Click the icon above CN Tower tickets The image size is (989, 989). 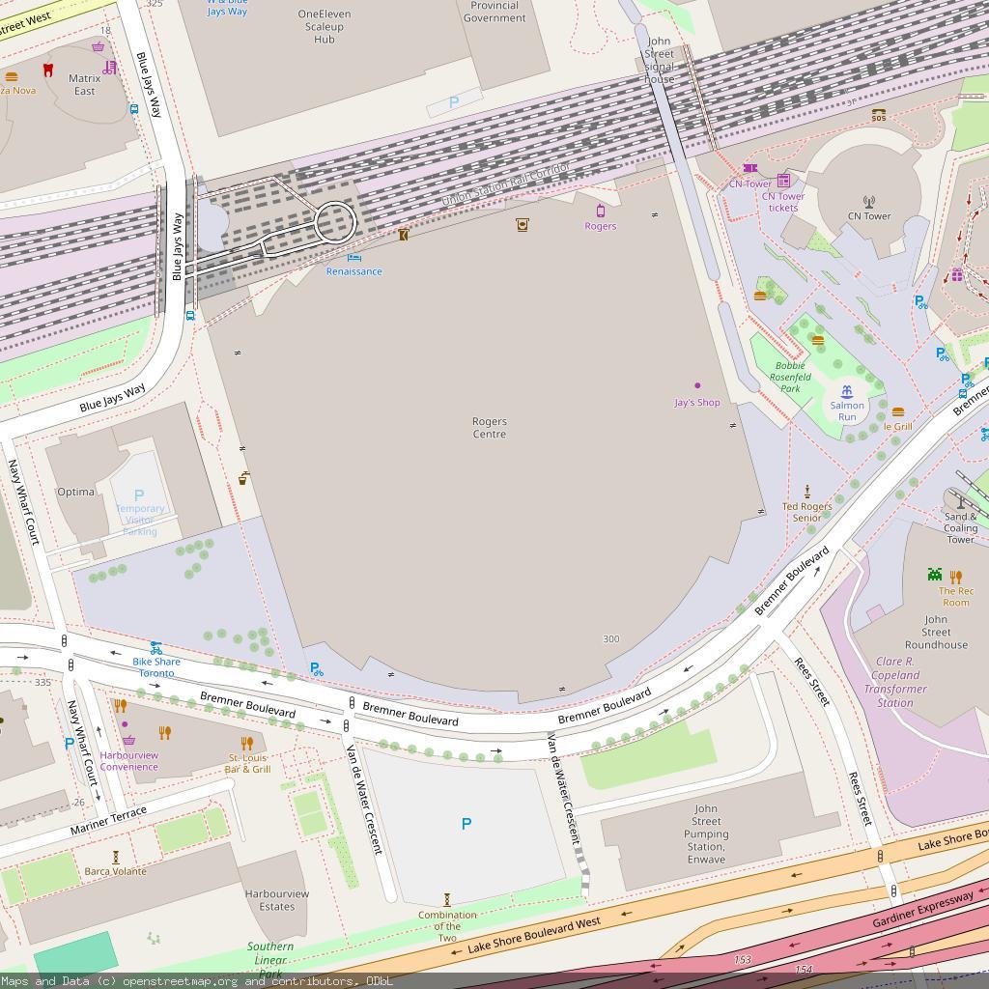(783, 181)
